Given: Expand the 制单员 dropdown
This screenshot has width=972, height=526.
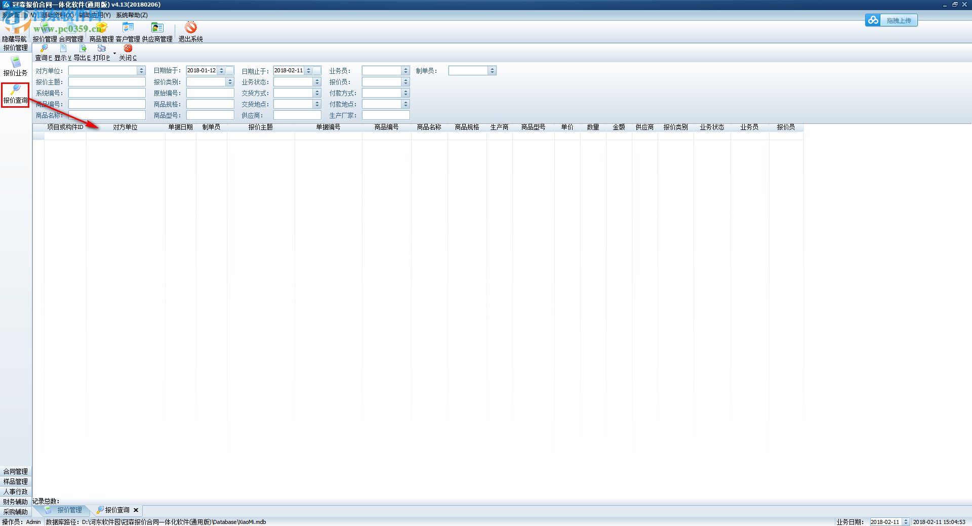Looking at the screenshot, I should coord(492,71).
